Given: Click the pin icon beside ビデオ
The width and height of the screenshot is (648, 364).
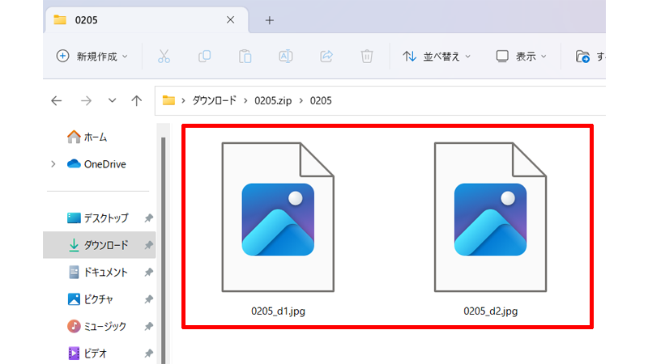Looking at the screenshot, I should [148, 353].
